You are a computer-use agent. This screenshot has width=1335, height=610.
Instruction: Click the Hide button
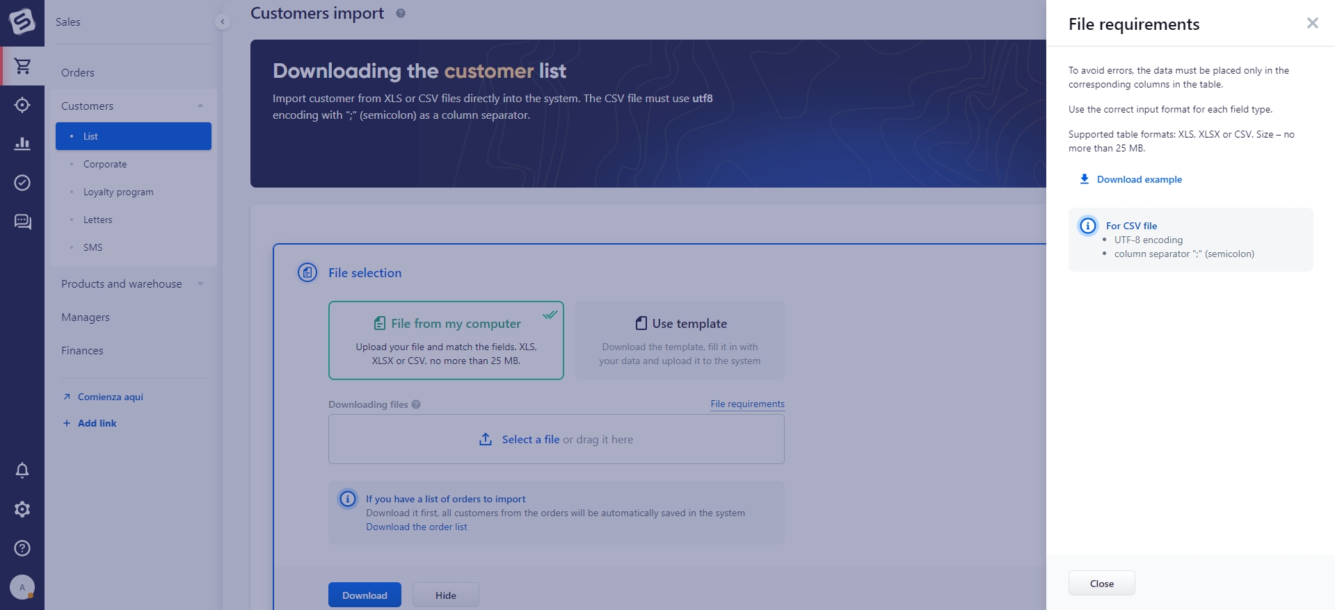tap(446, 595)
